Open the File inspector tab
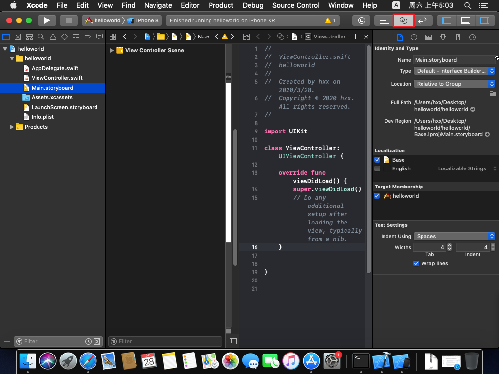 coord(400,37)
